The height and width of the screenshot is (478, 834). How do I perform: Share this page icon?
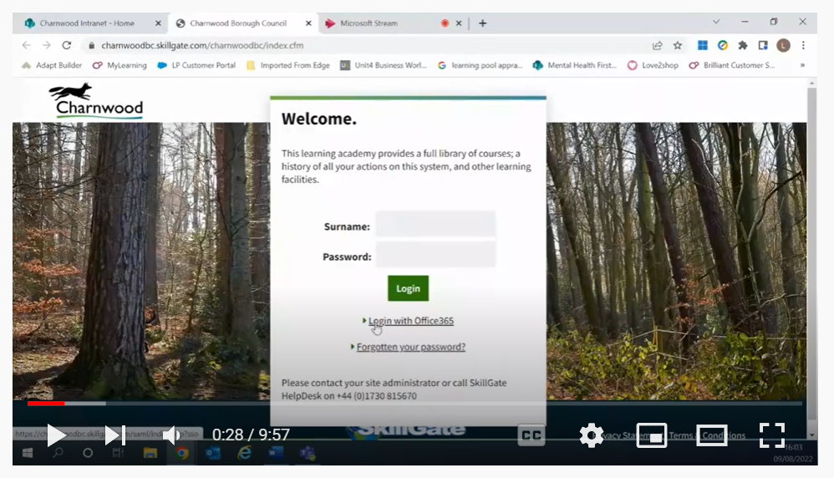click(658, 45)
